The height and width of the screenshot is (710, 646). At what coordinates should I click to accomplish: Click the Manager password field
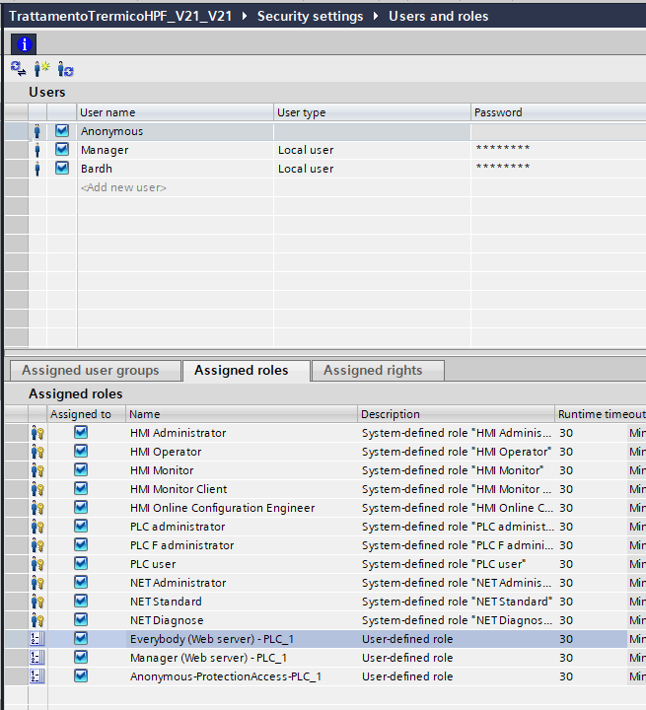[x=558, y=150]
